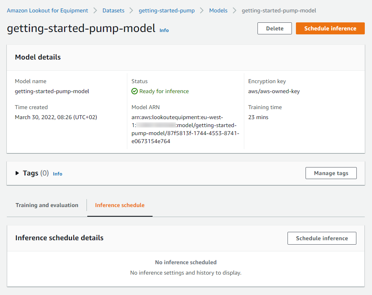The height and width of the screenshot is (295, 372).
Task: Click the Model name value getting-started-pump-model
Action: point(52,91)
